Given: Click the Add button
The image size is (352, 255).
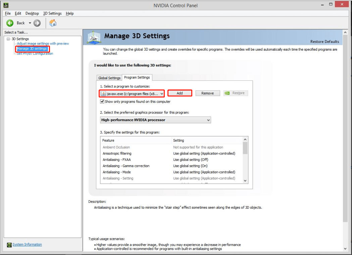Looking at the screenshot, I should tap(180, 93).
